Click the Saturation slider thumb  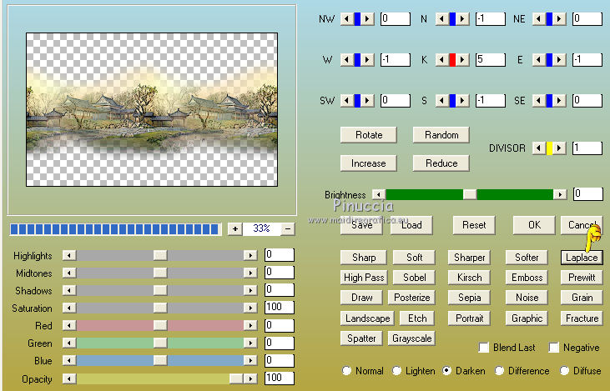pos(160,308)
